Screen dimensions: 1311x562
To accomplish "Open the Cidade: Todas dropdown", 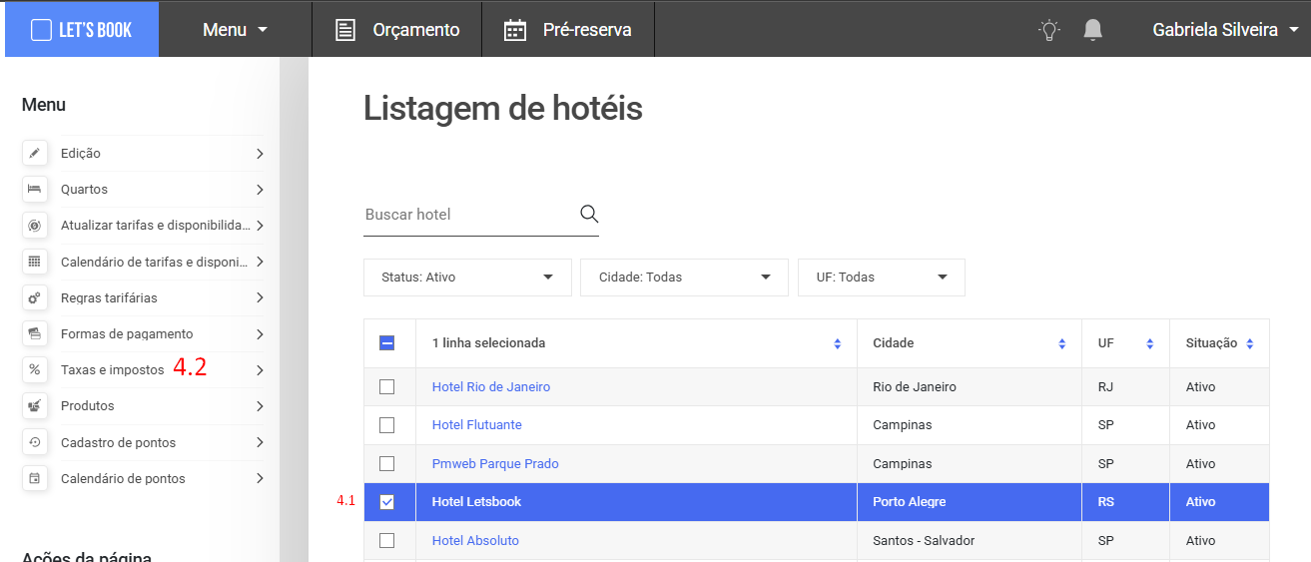I will pyautogui.click(x=684, y=278).
